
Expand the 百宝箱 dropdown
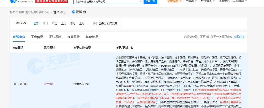[191, 1]
